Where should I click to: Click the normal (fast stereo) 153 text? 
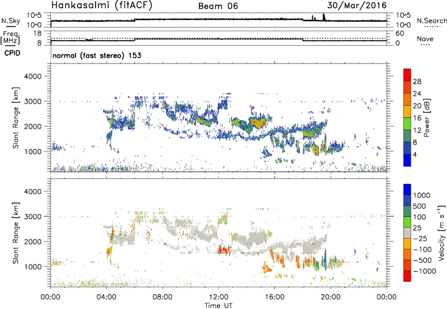[x=97, y=55]
